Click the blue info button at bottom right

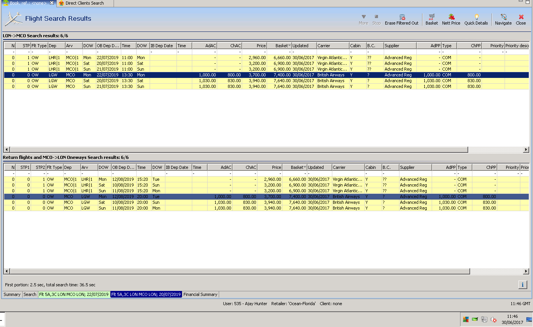pyautogui.click(x=522, y=284)
